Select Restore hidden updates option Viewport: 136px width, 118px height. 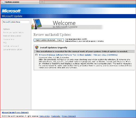[12, 36]
